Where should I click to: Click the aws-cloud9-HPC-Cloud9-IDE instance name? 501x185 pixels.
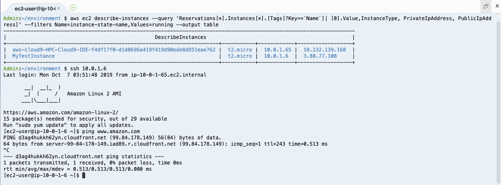pyautogui.click(x=114, y=50)
